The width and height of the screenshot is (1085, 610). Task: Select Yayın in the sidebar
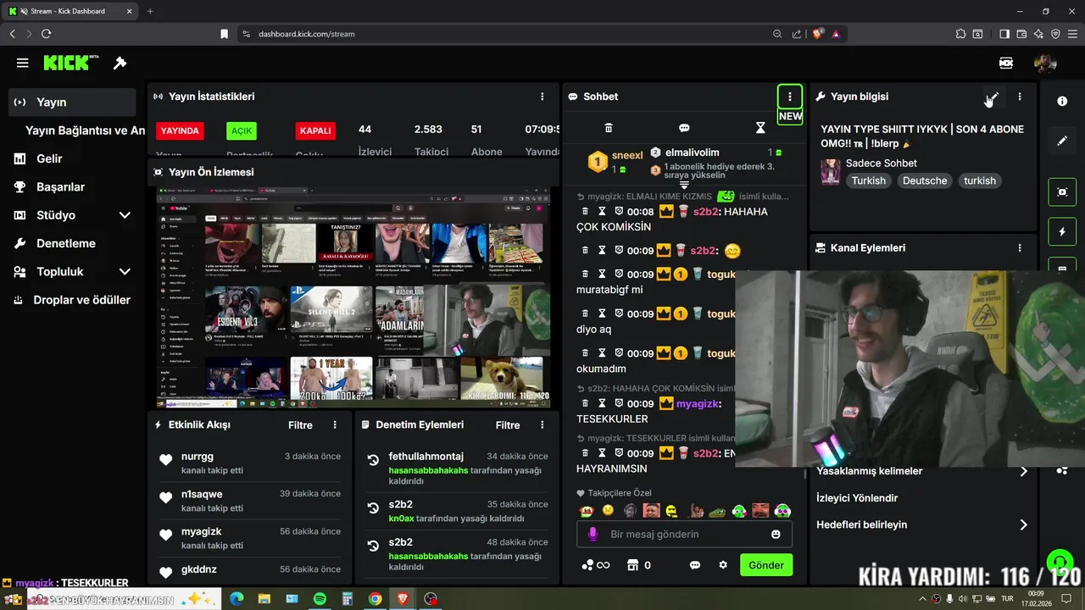tap(72, 103)
